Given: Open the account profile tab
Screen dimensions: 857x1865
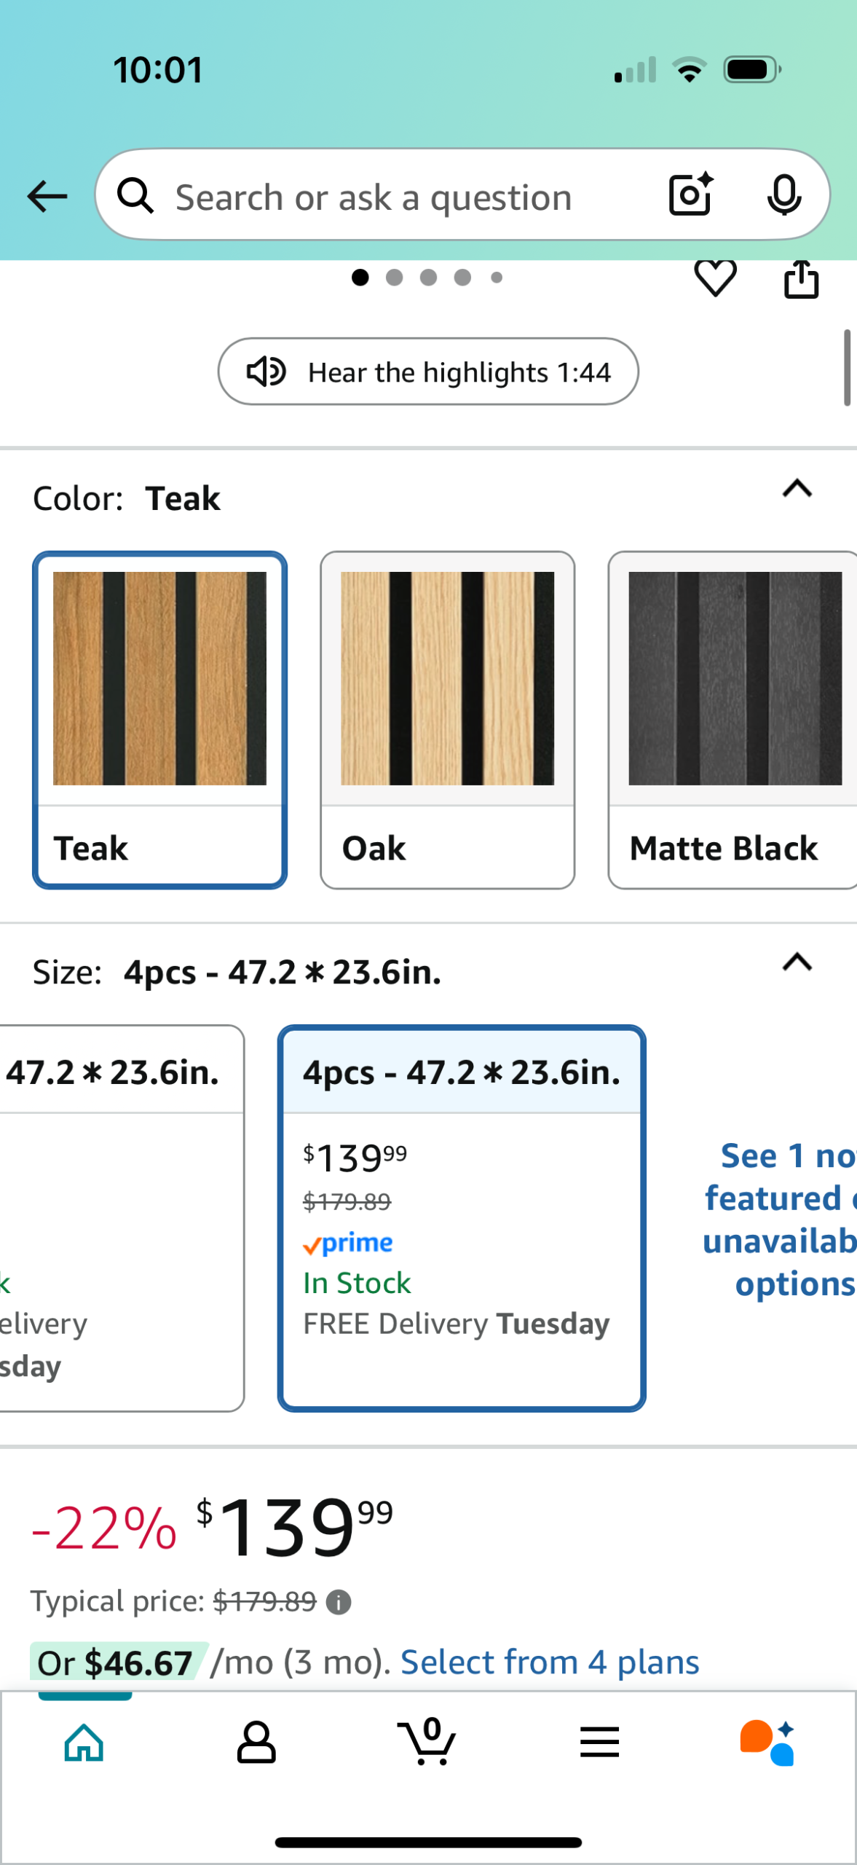Looking at the screenshot, I should tap(256, 1742).
